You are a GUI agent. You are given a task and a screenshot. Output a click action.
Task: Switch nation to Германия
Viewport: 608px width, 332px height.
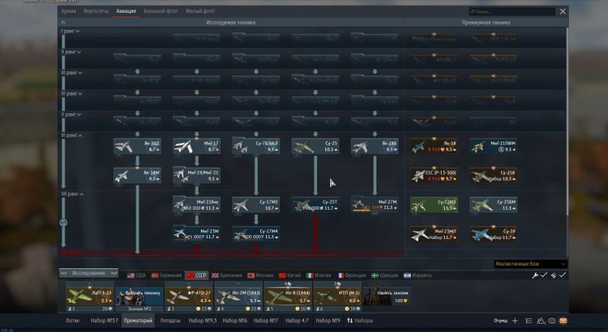tap(166, 275)
